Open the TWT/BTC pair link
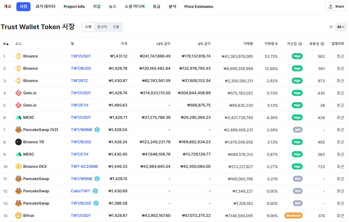The image size is (349, 222). (80, 81)
